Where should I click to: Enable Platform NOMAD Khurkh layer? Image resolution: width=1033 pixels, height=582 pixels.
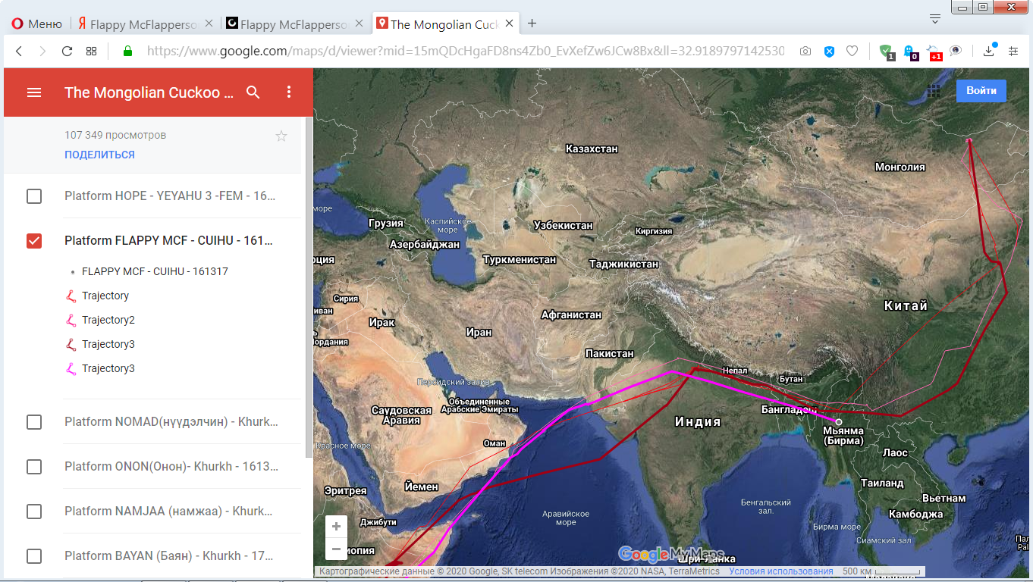(x=34, y=422)
